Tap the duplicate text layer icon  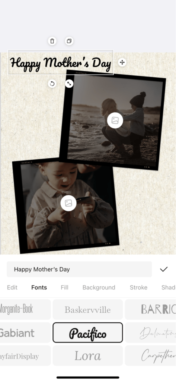click(x=69, y=41)
